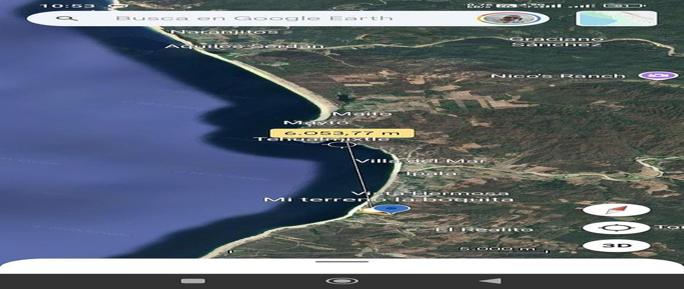The height and width of the screenshot is (289, 684).
Task: Toggle the 3D view button
Action: pos(616,246)
